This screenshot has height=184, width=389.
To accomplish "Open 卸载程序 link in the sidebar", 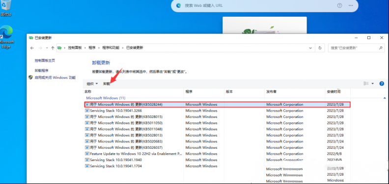I will tap(42, 70).
